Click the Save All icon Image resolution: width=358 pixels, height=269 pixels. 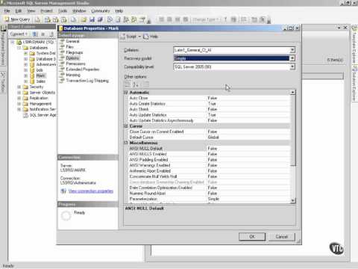pos(100,19)
